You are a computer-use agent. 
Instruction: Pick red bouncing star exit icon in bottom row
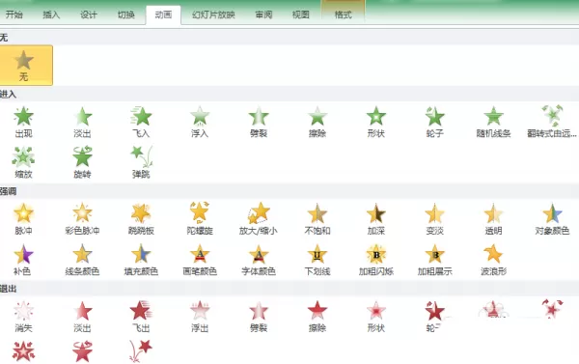tap(141, 350)
